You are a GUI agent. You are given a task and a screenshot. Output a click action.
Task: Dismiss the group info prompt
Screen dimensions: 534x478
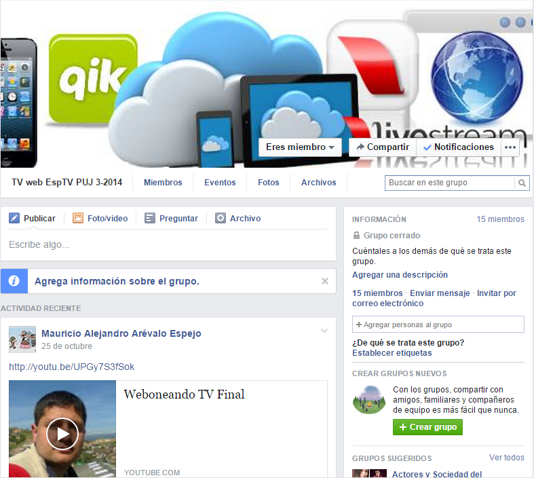click(325, 281)
